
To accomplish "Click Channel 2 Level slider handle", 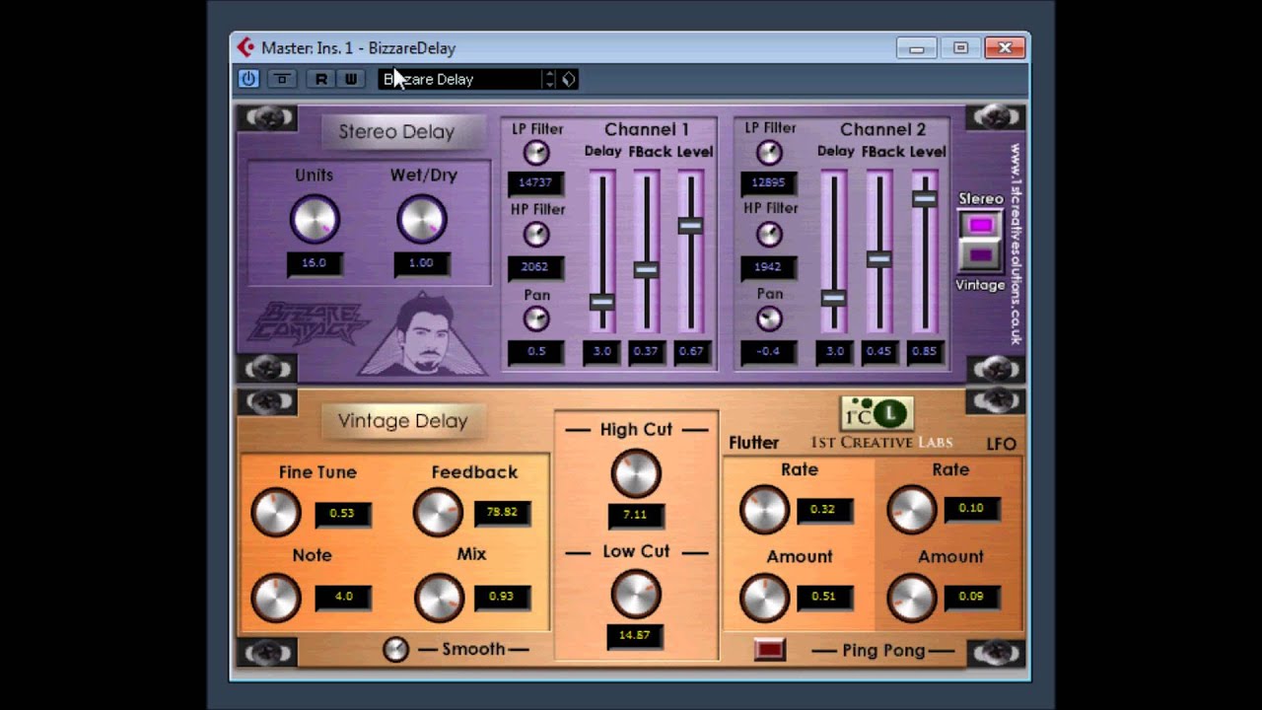I will (924, 198).
